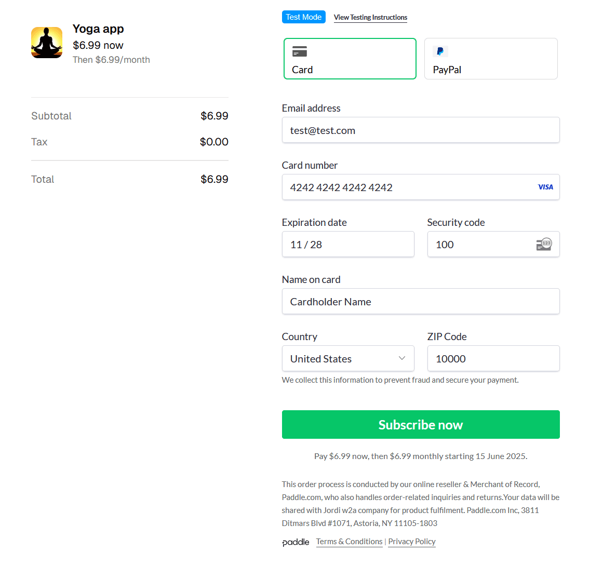Open the Terms & Conditions link

tap(349, 542)
